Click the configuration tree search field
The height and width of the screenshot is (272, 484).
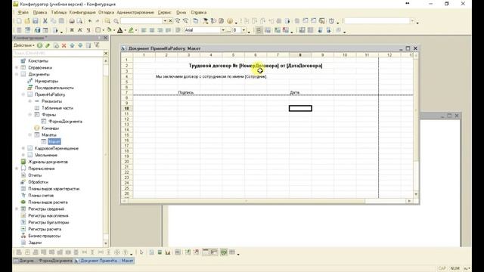click(x=57, y=54)
